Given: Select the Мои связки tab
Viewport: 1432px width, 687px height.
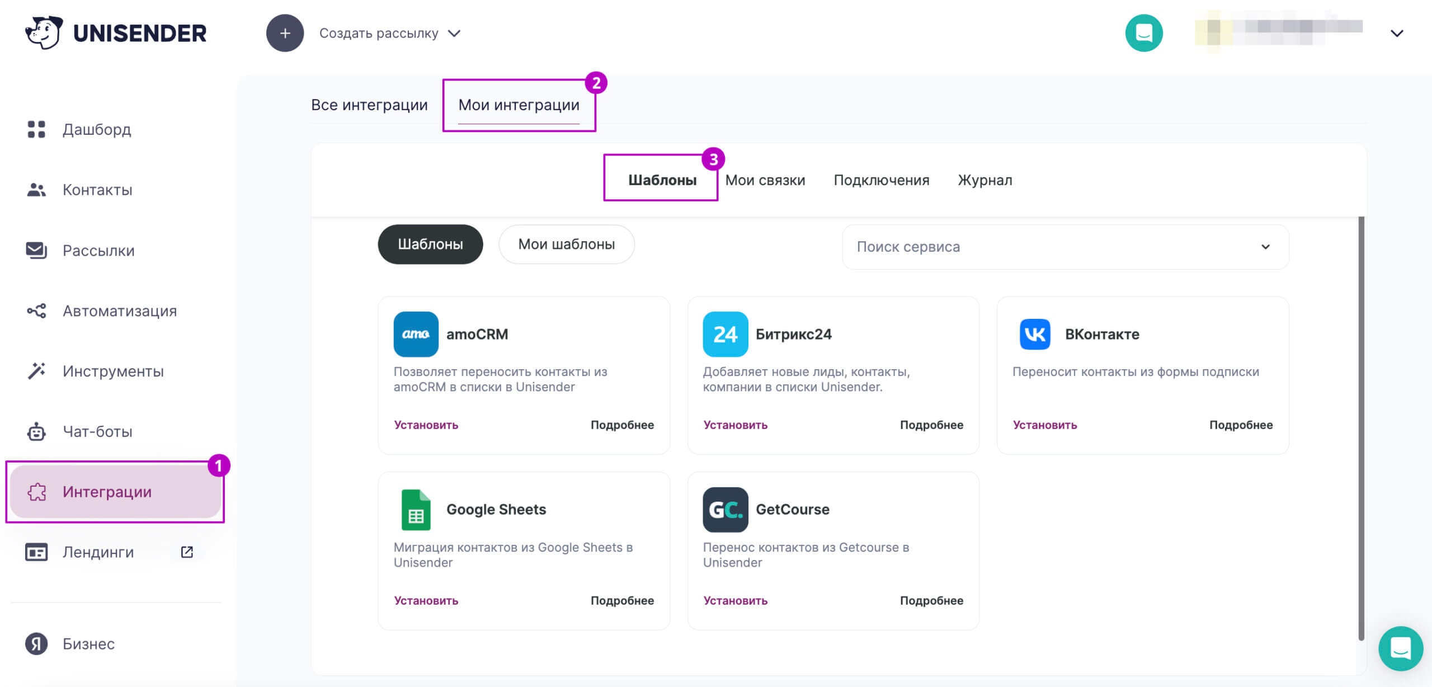Looking at the screenshot, I should point(765,180).
